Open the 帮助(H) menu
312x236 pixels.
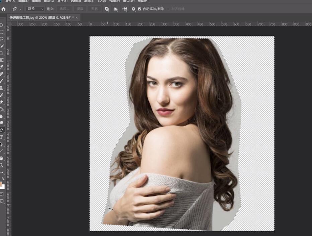coord(143,1)
